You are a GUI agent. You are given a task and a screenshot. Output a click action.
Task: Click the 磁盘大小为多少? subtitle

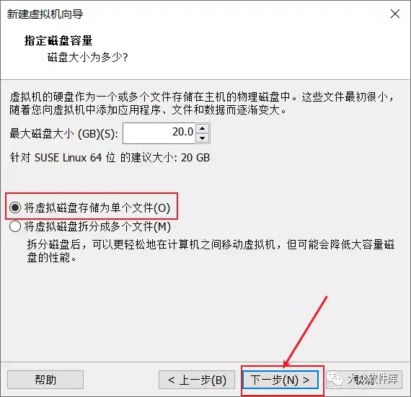tap(87, 57)
